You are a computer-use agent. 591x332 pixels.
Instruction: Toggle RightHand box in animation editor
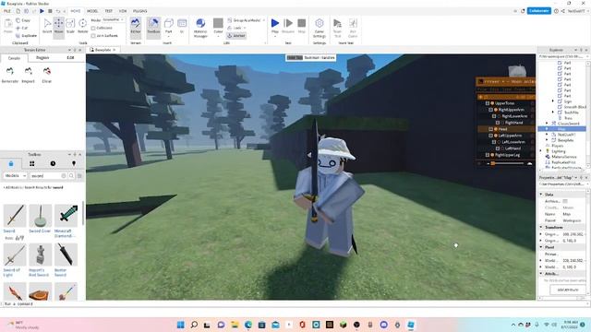[x=498, y=123]
